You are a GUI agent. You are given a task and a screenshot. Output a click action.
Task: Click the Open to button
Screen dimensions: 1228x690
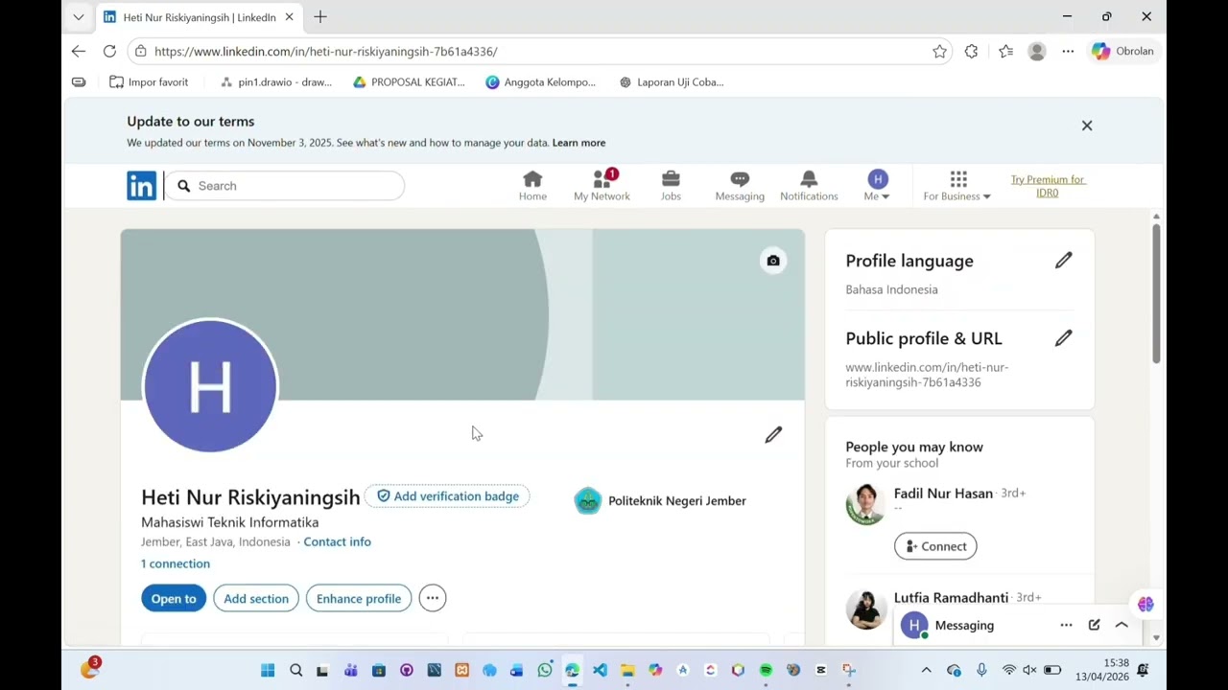click(x=174, y=598)
